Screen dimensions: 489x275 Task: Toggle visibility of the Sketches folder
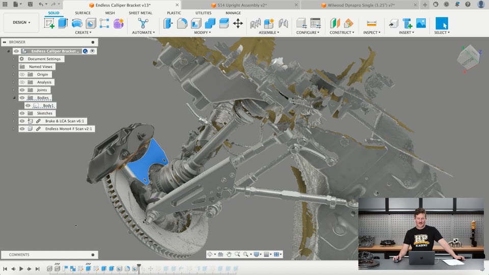click(x=22, y=114)
